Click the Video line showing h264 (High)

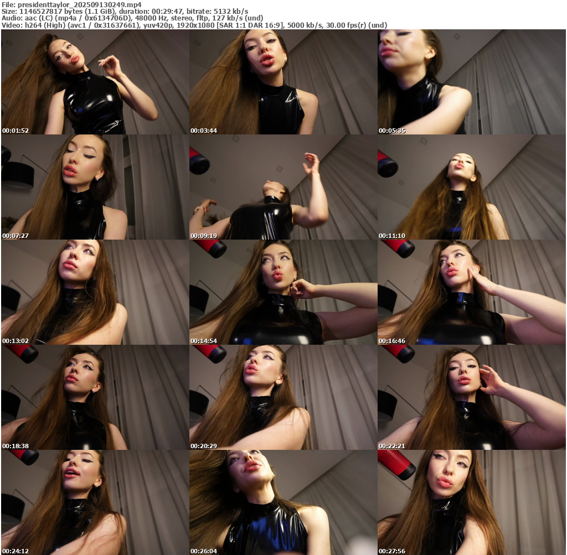pyautogui.click(x=194, y=25)
